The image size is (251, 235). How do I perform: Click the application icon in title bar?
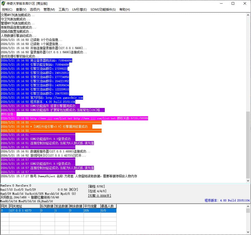pos(3,3)
